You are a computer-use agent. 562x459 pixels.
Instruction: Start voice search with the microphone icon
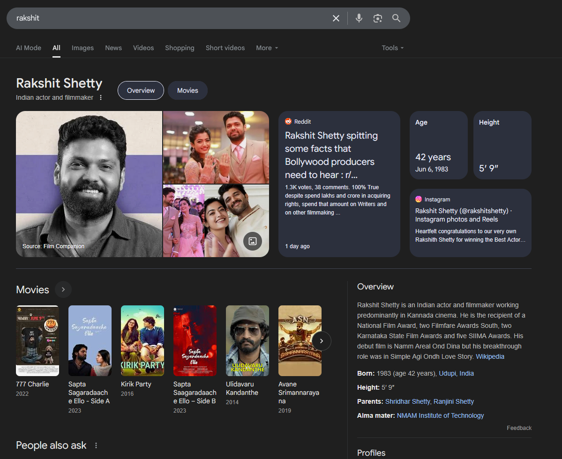(359, 18)
